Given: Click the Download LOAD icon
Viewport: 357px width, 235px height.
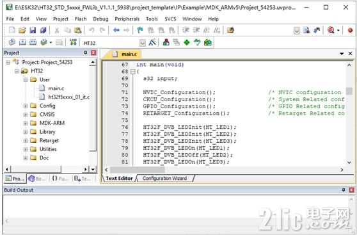Looking at the screenshot, I should point(73,42).
